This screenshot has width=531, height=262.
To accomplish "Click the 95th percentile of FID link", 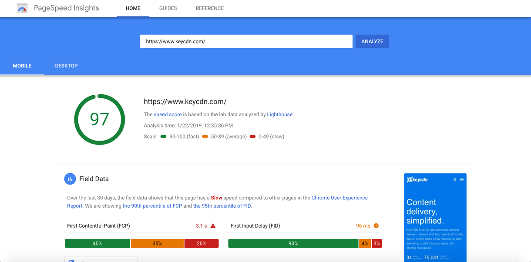I will (x=222, y=206).
